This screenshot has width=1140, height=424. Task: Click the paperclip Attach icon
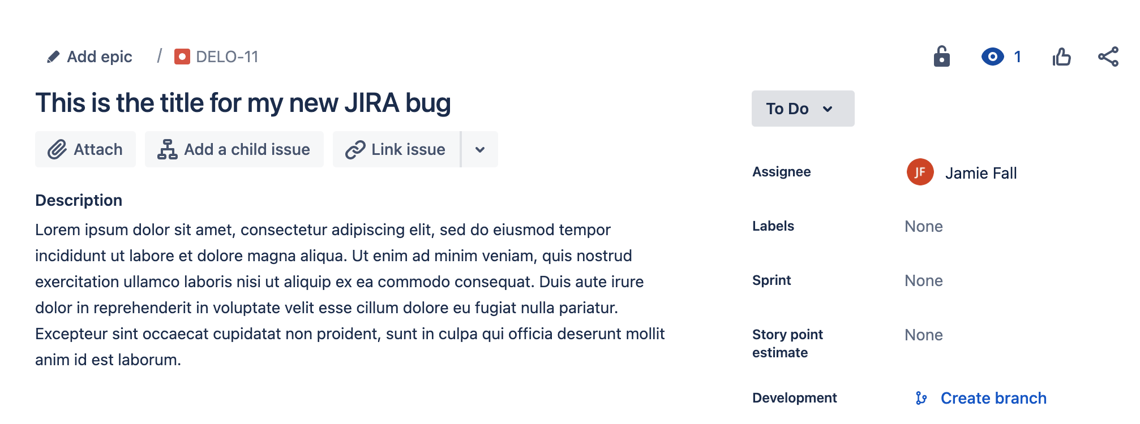57,149
